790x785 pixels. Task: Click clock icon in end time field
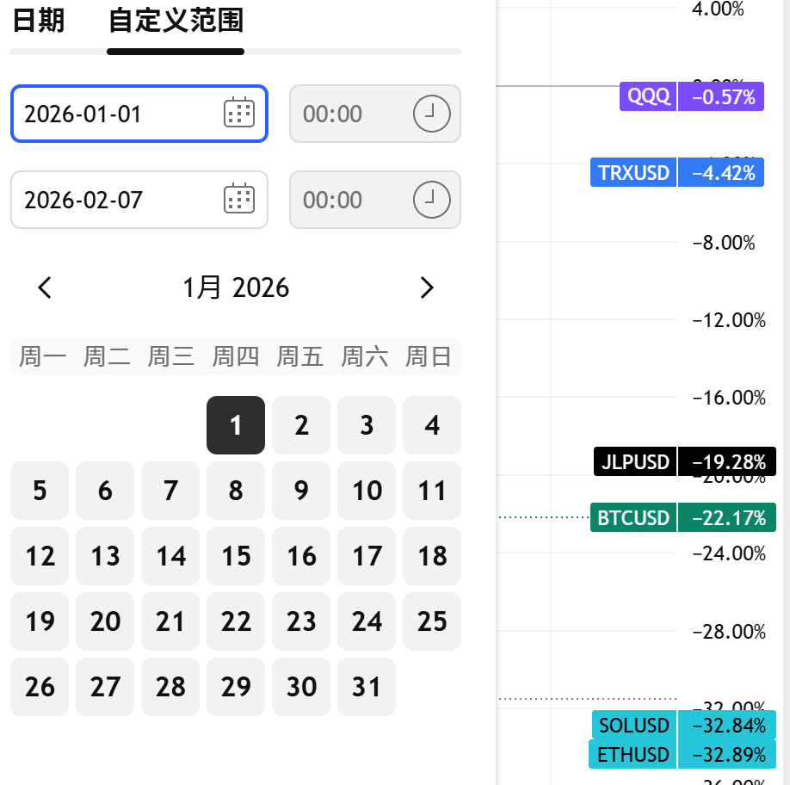(431, 200)
